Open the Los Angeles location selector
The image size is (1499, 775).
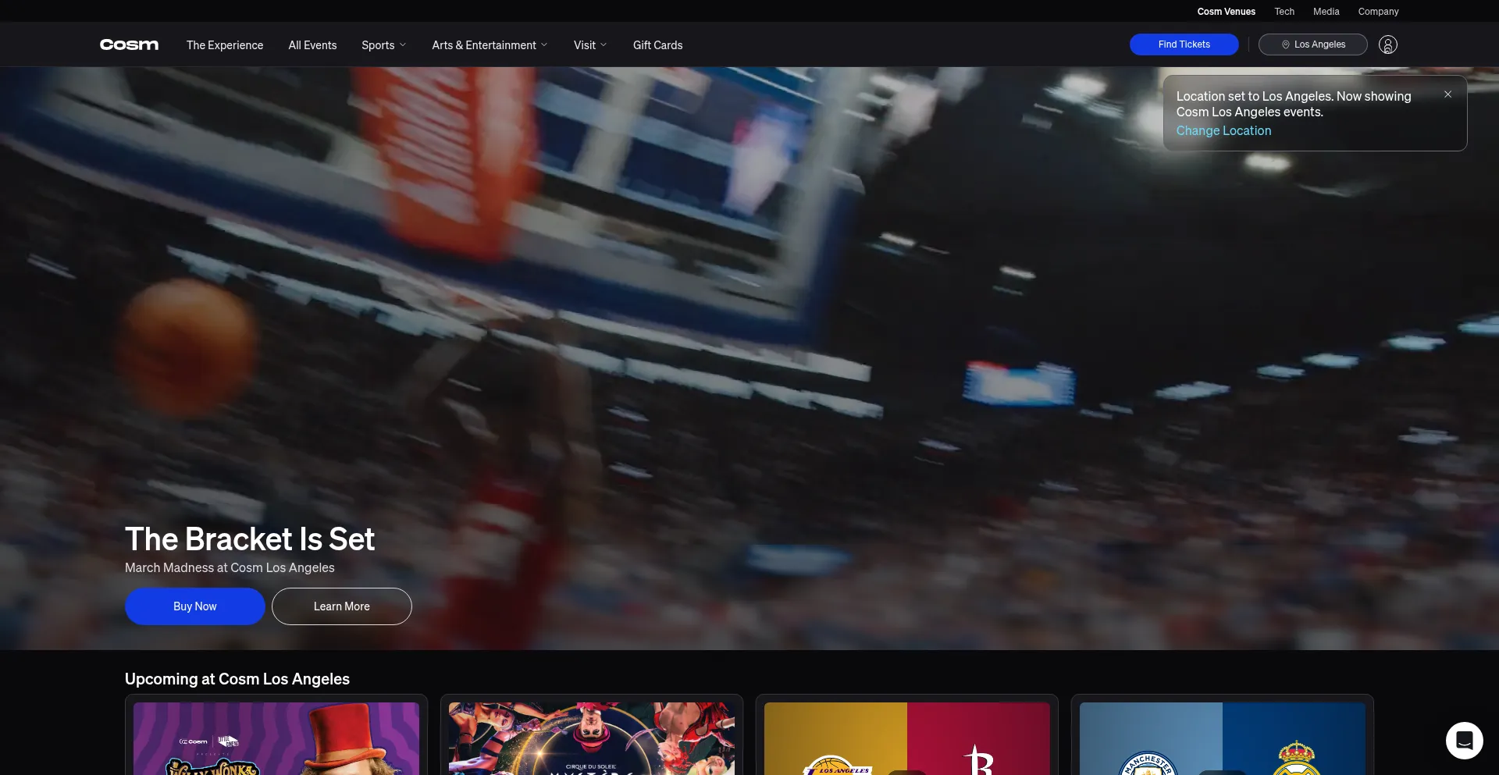(x=1312, y=44)
